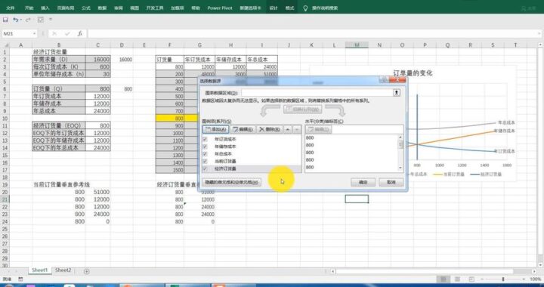
Task: Click the 取消 (Cancel) button
Action: (x=391, y=182)
